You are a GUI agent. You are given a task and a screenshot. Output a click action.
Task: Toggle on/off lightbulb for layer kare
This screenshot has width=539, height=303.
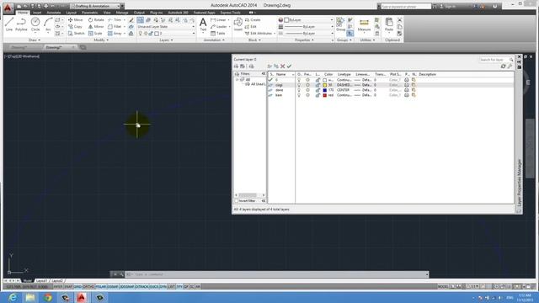pos(299,95)
